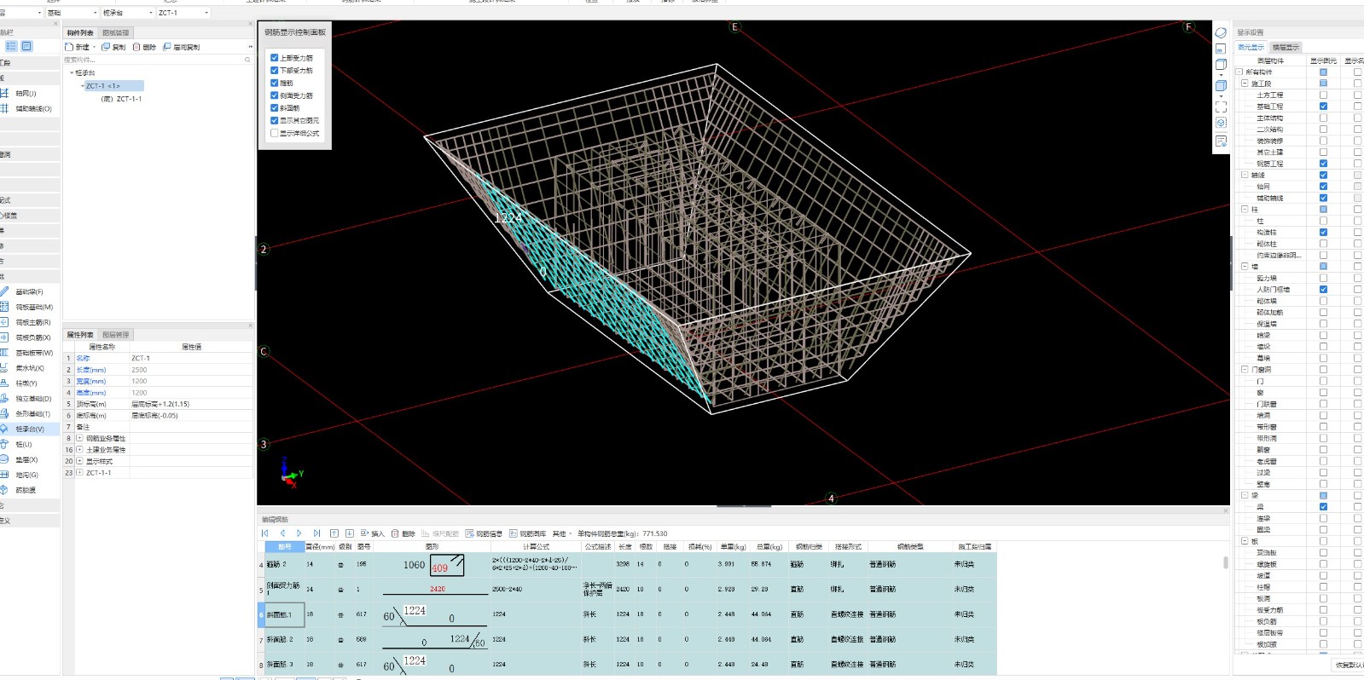Screen dimensions: 1364x680
Task: Choose the 独立基础(D) isolated footing item
Action: pos(33,399)
